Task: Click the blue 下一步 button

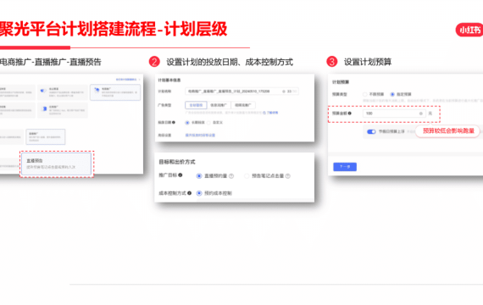Action: (x=345, y=167)
